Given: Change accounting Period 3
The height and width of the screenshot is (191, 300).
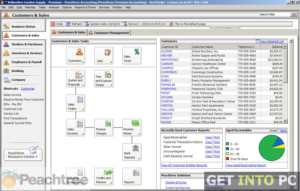Looking at the screenshot, I should click(145, 24).
